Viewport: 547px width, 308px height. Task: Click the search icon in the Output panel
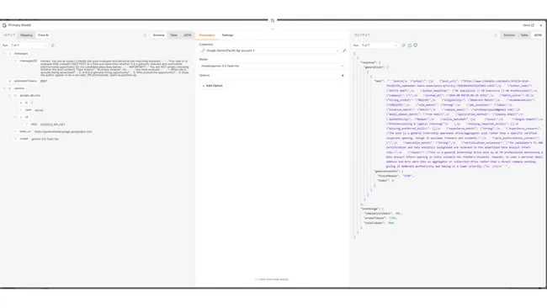495,35
